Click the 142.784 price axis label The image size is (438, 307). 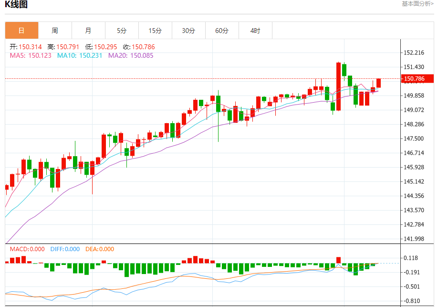click(414, 224)
